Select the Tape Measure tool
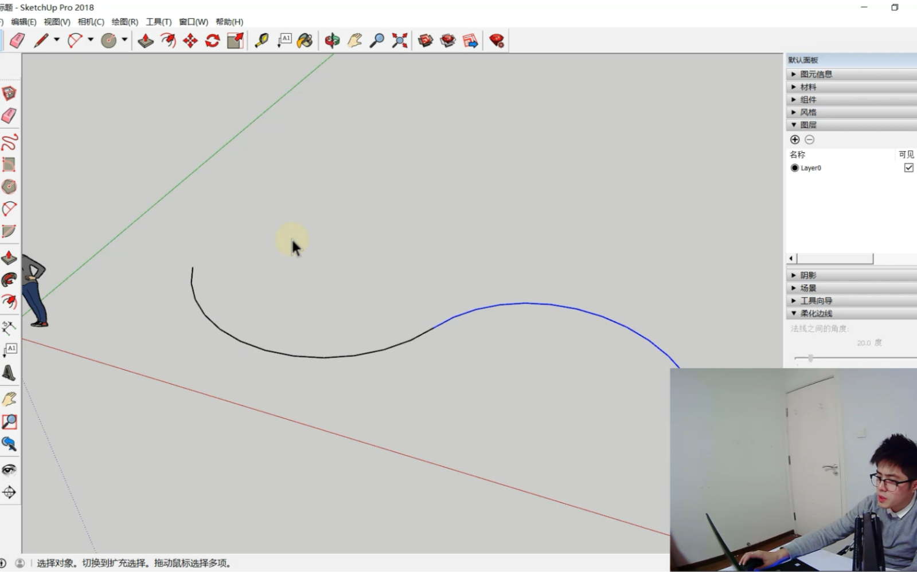Image resolution: width=917 pixels, height=572 pixels. click(x=262, y=40)
